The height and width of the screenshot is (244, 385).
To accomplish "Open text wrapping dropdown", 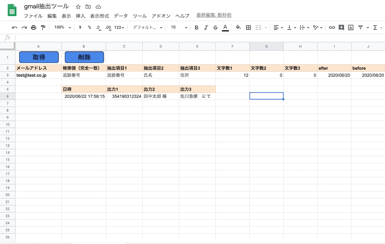I will 305,28.
